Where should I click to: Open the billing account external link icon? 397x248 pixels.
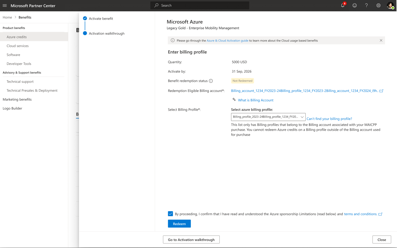[x=381, y=91]
